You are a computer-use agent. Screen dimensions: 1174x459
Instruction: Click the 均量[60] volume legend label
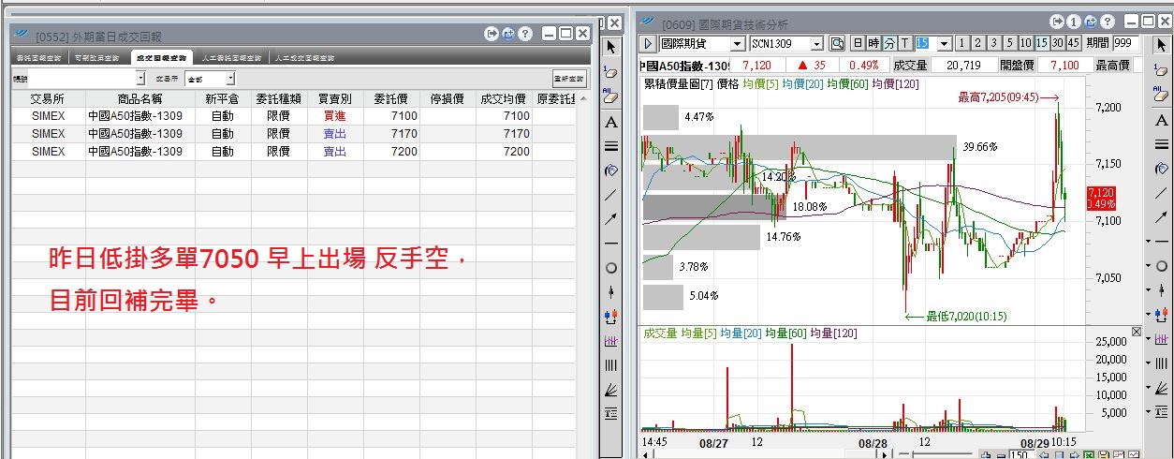click(785, 333)
